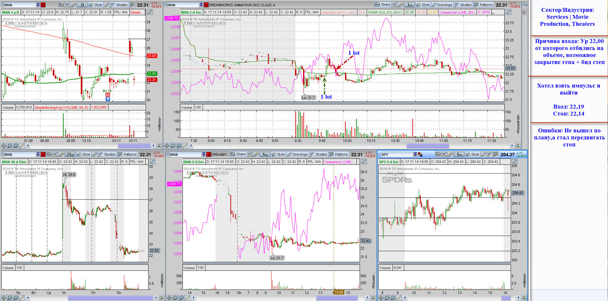
Task: Toggle symbol link box on SPY chart
Action: pyautogui.click(x=420, y=154)
